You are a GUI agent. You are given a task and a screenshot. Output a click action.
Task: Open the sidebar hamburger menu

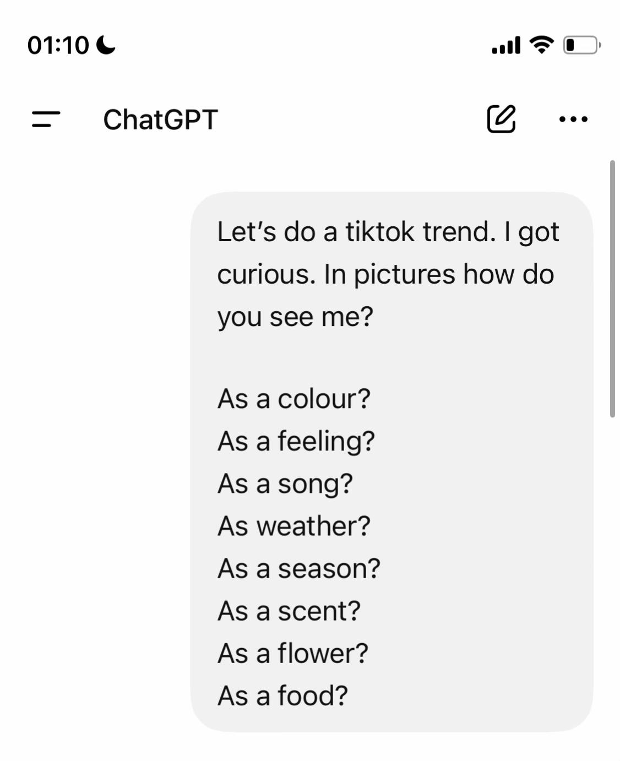coord(46,119)
